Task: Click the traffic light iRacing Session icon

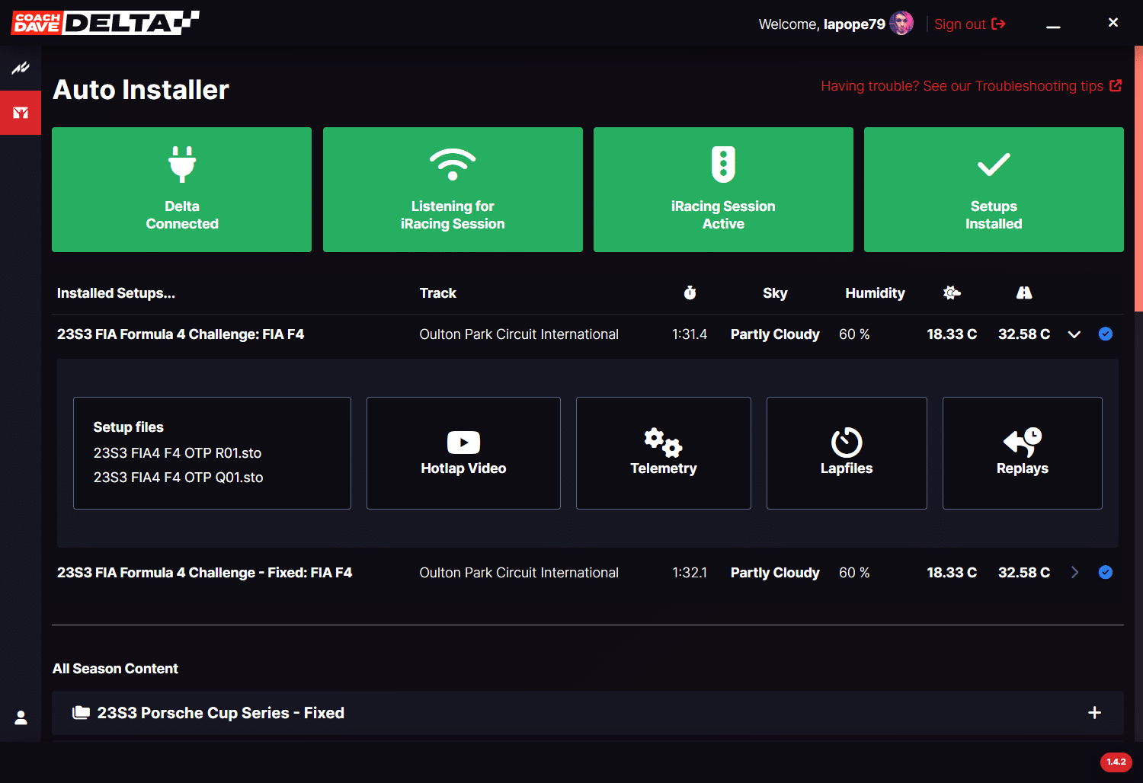Action: 723,164
